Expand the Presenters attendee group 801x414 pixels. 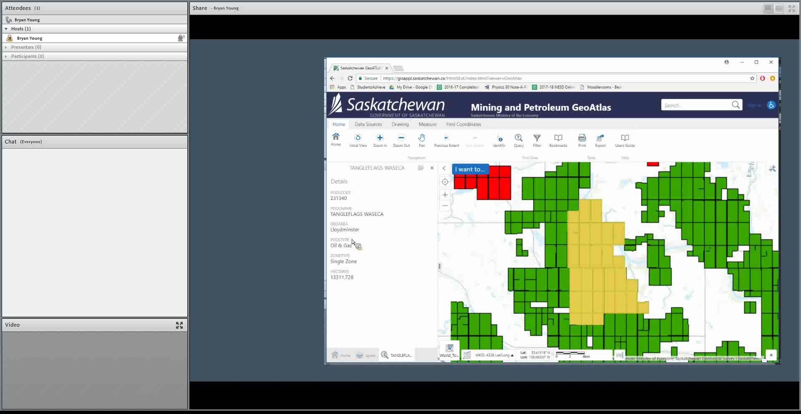click(x=6, y=47)
